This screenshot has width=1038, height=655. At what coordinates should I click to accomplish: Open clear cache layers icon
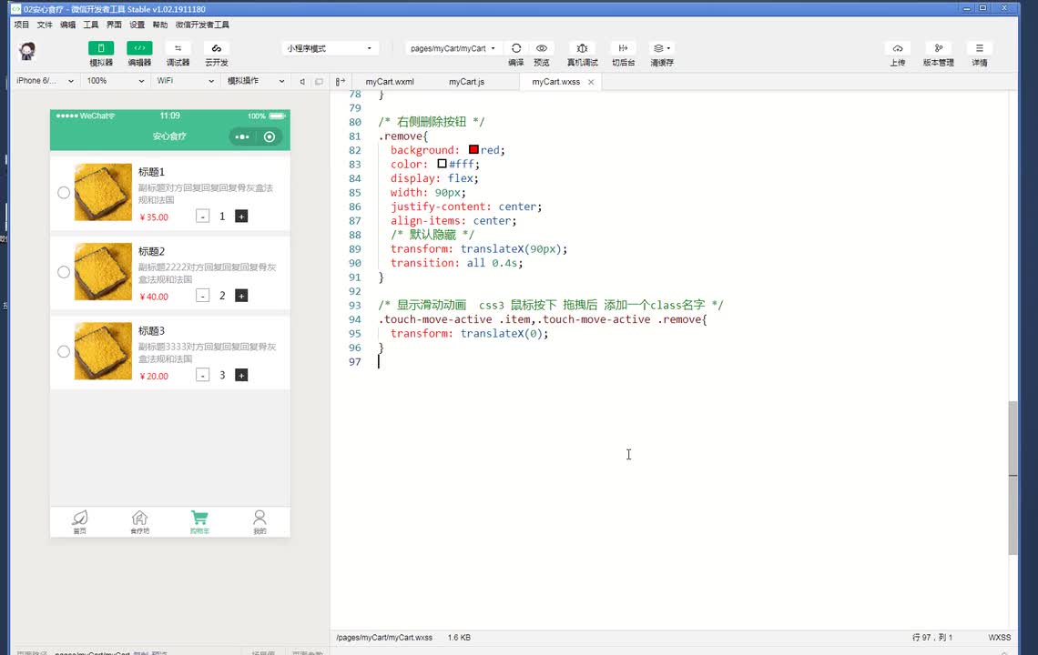[661, 48]
